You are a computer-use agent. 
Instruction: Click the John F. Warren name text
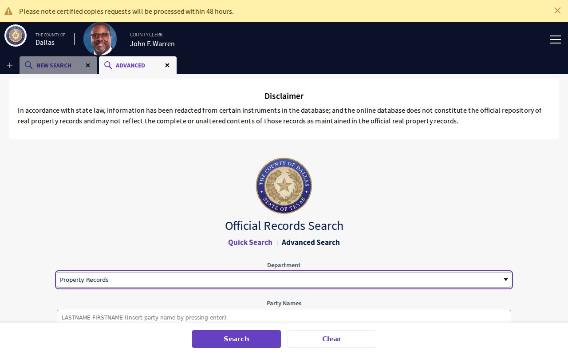coord(152,44)
